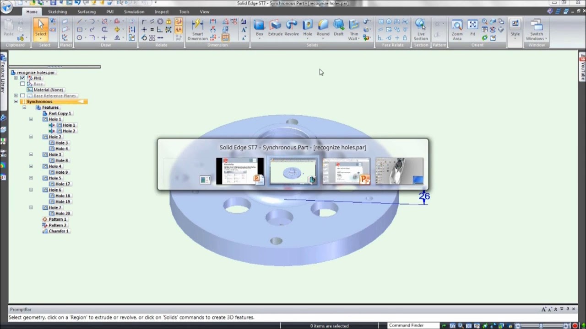
Task: Select the Rectangle draw tool
Action: coord(79,30)
